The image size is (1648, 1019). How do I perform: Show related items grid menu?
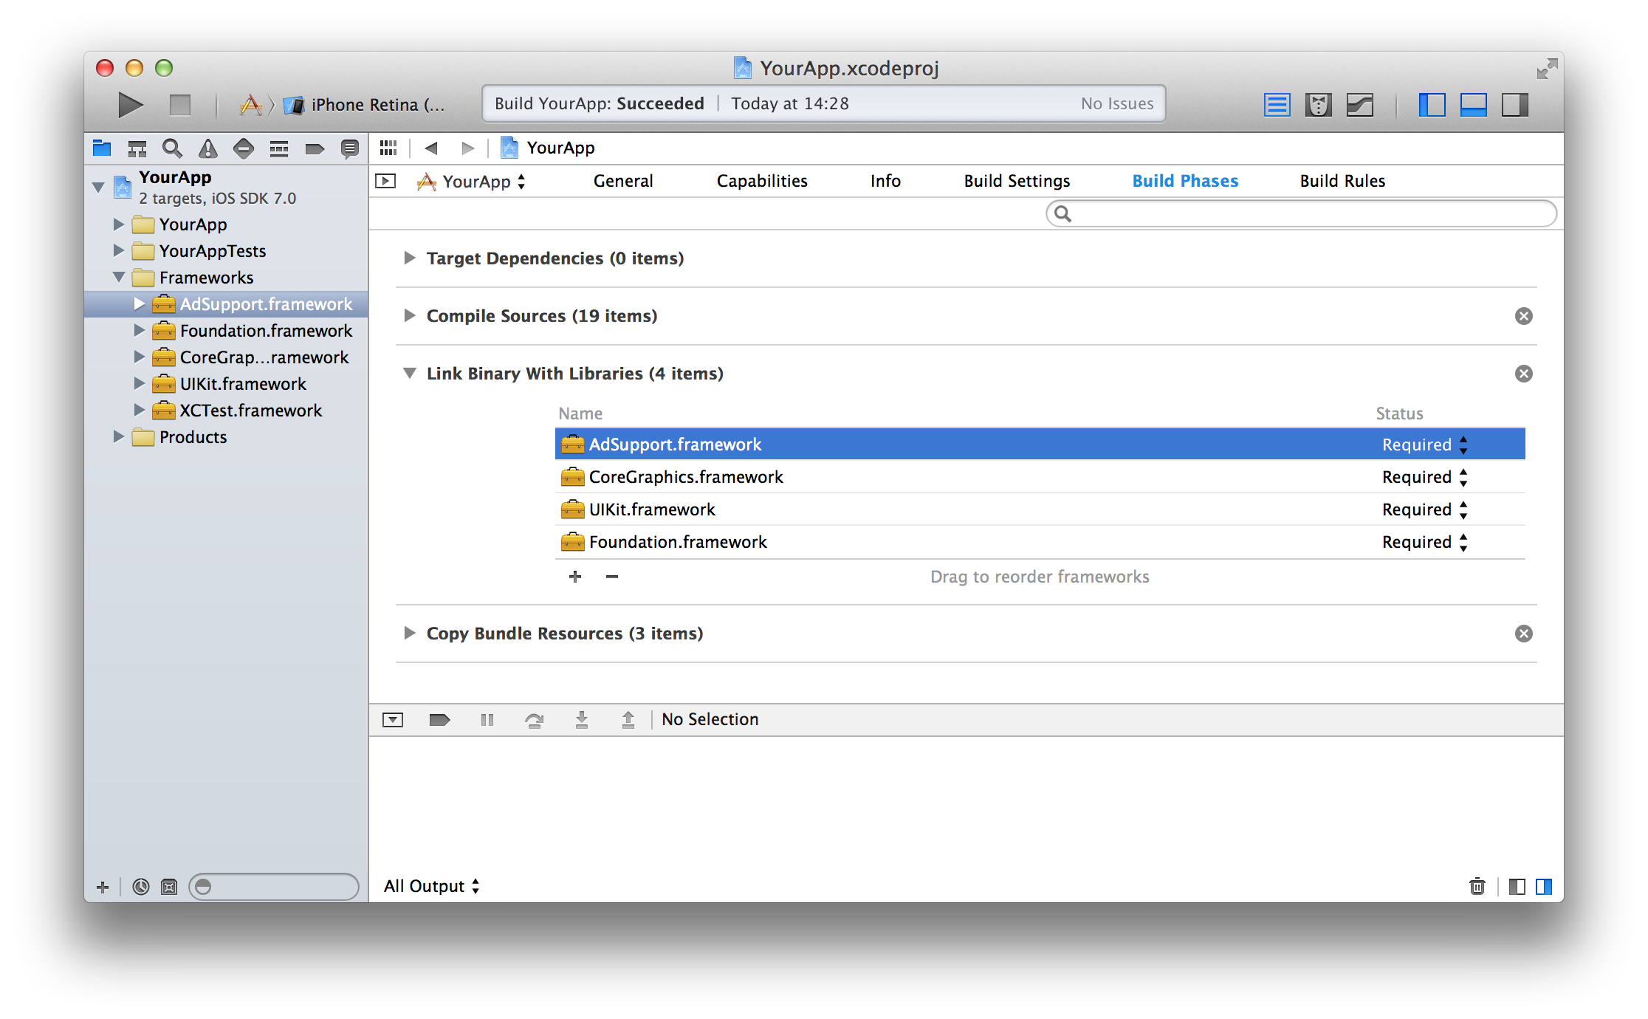[x=388, y=148]
